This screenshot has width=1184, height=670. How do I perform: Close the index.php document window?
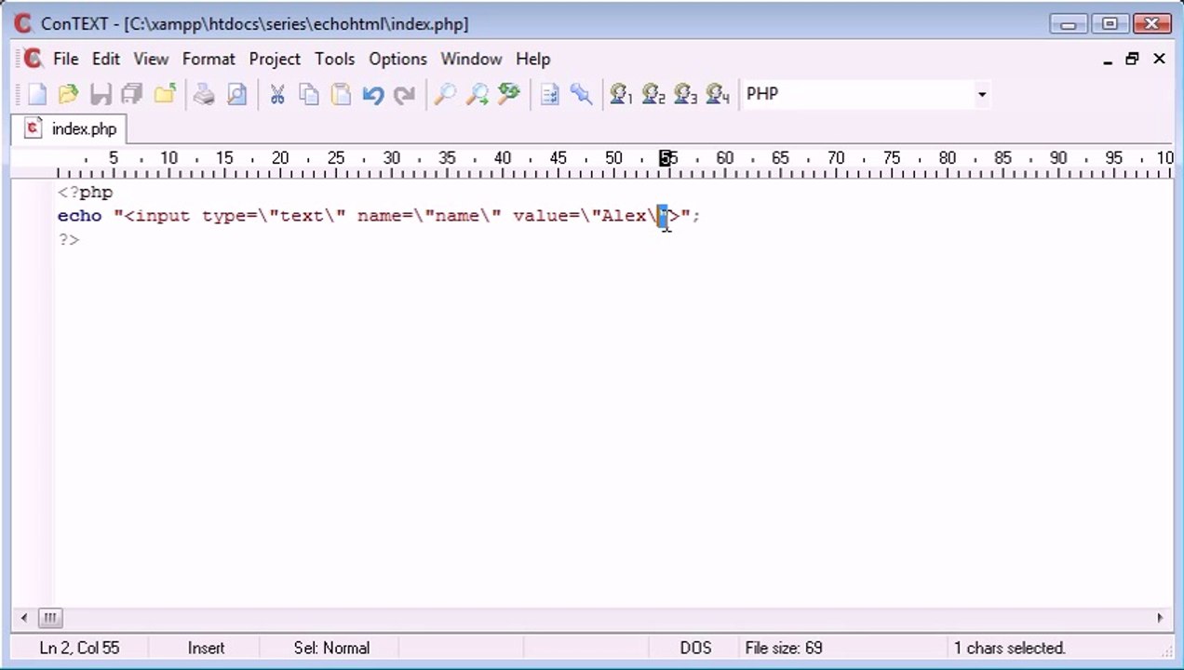[x=1159, y=60]
